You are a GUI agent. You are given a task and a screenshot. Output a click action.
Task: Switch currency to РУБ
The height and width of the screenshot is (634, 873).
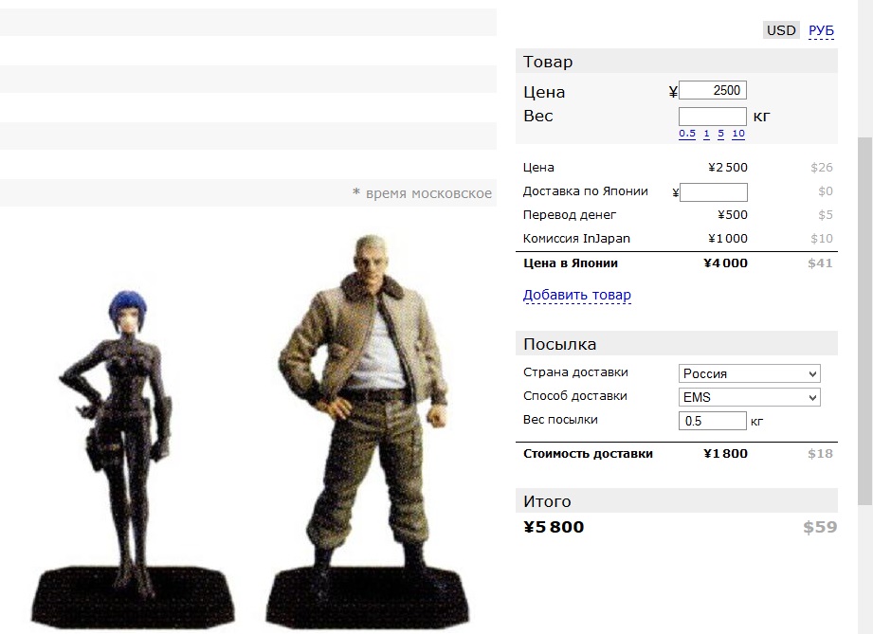821,30
